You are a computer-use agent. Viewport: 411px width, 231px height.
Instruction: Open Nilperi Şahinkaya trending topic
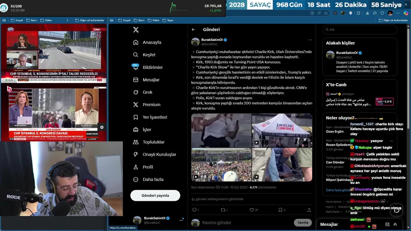[339, 180]
